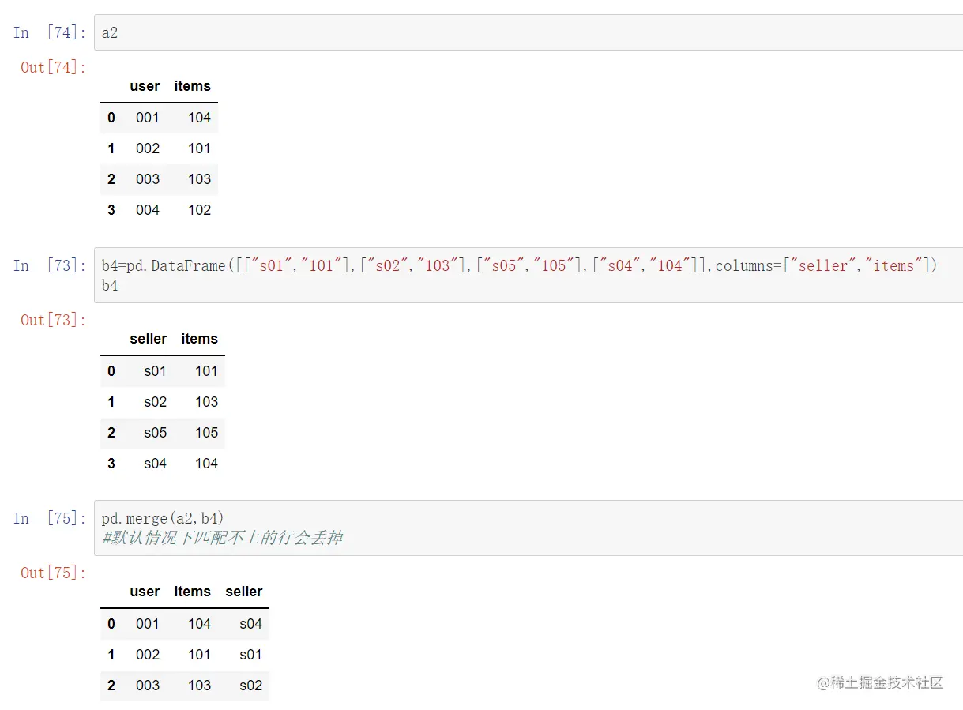Click cell "s01" in the Out[75] table

tap(250, 655)
